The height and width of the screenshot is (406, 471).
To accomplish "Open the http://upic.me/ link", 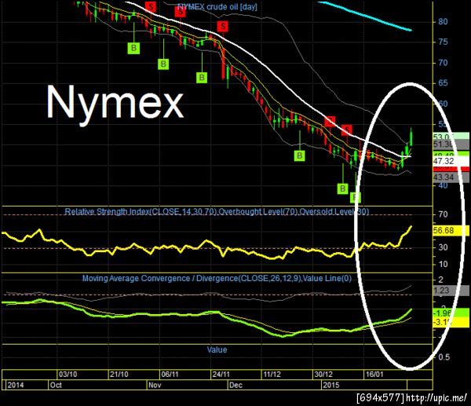I will [x=436, y=398].
